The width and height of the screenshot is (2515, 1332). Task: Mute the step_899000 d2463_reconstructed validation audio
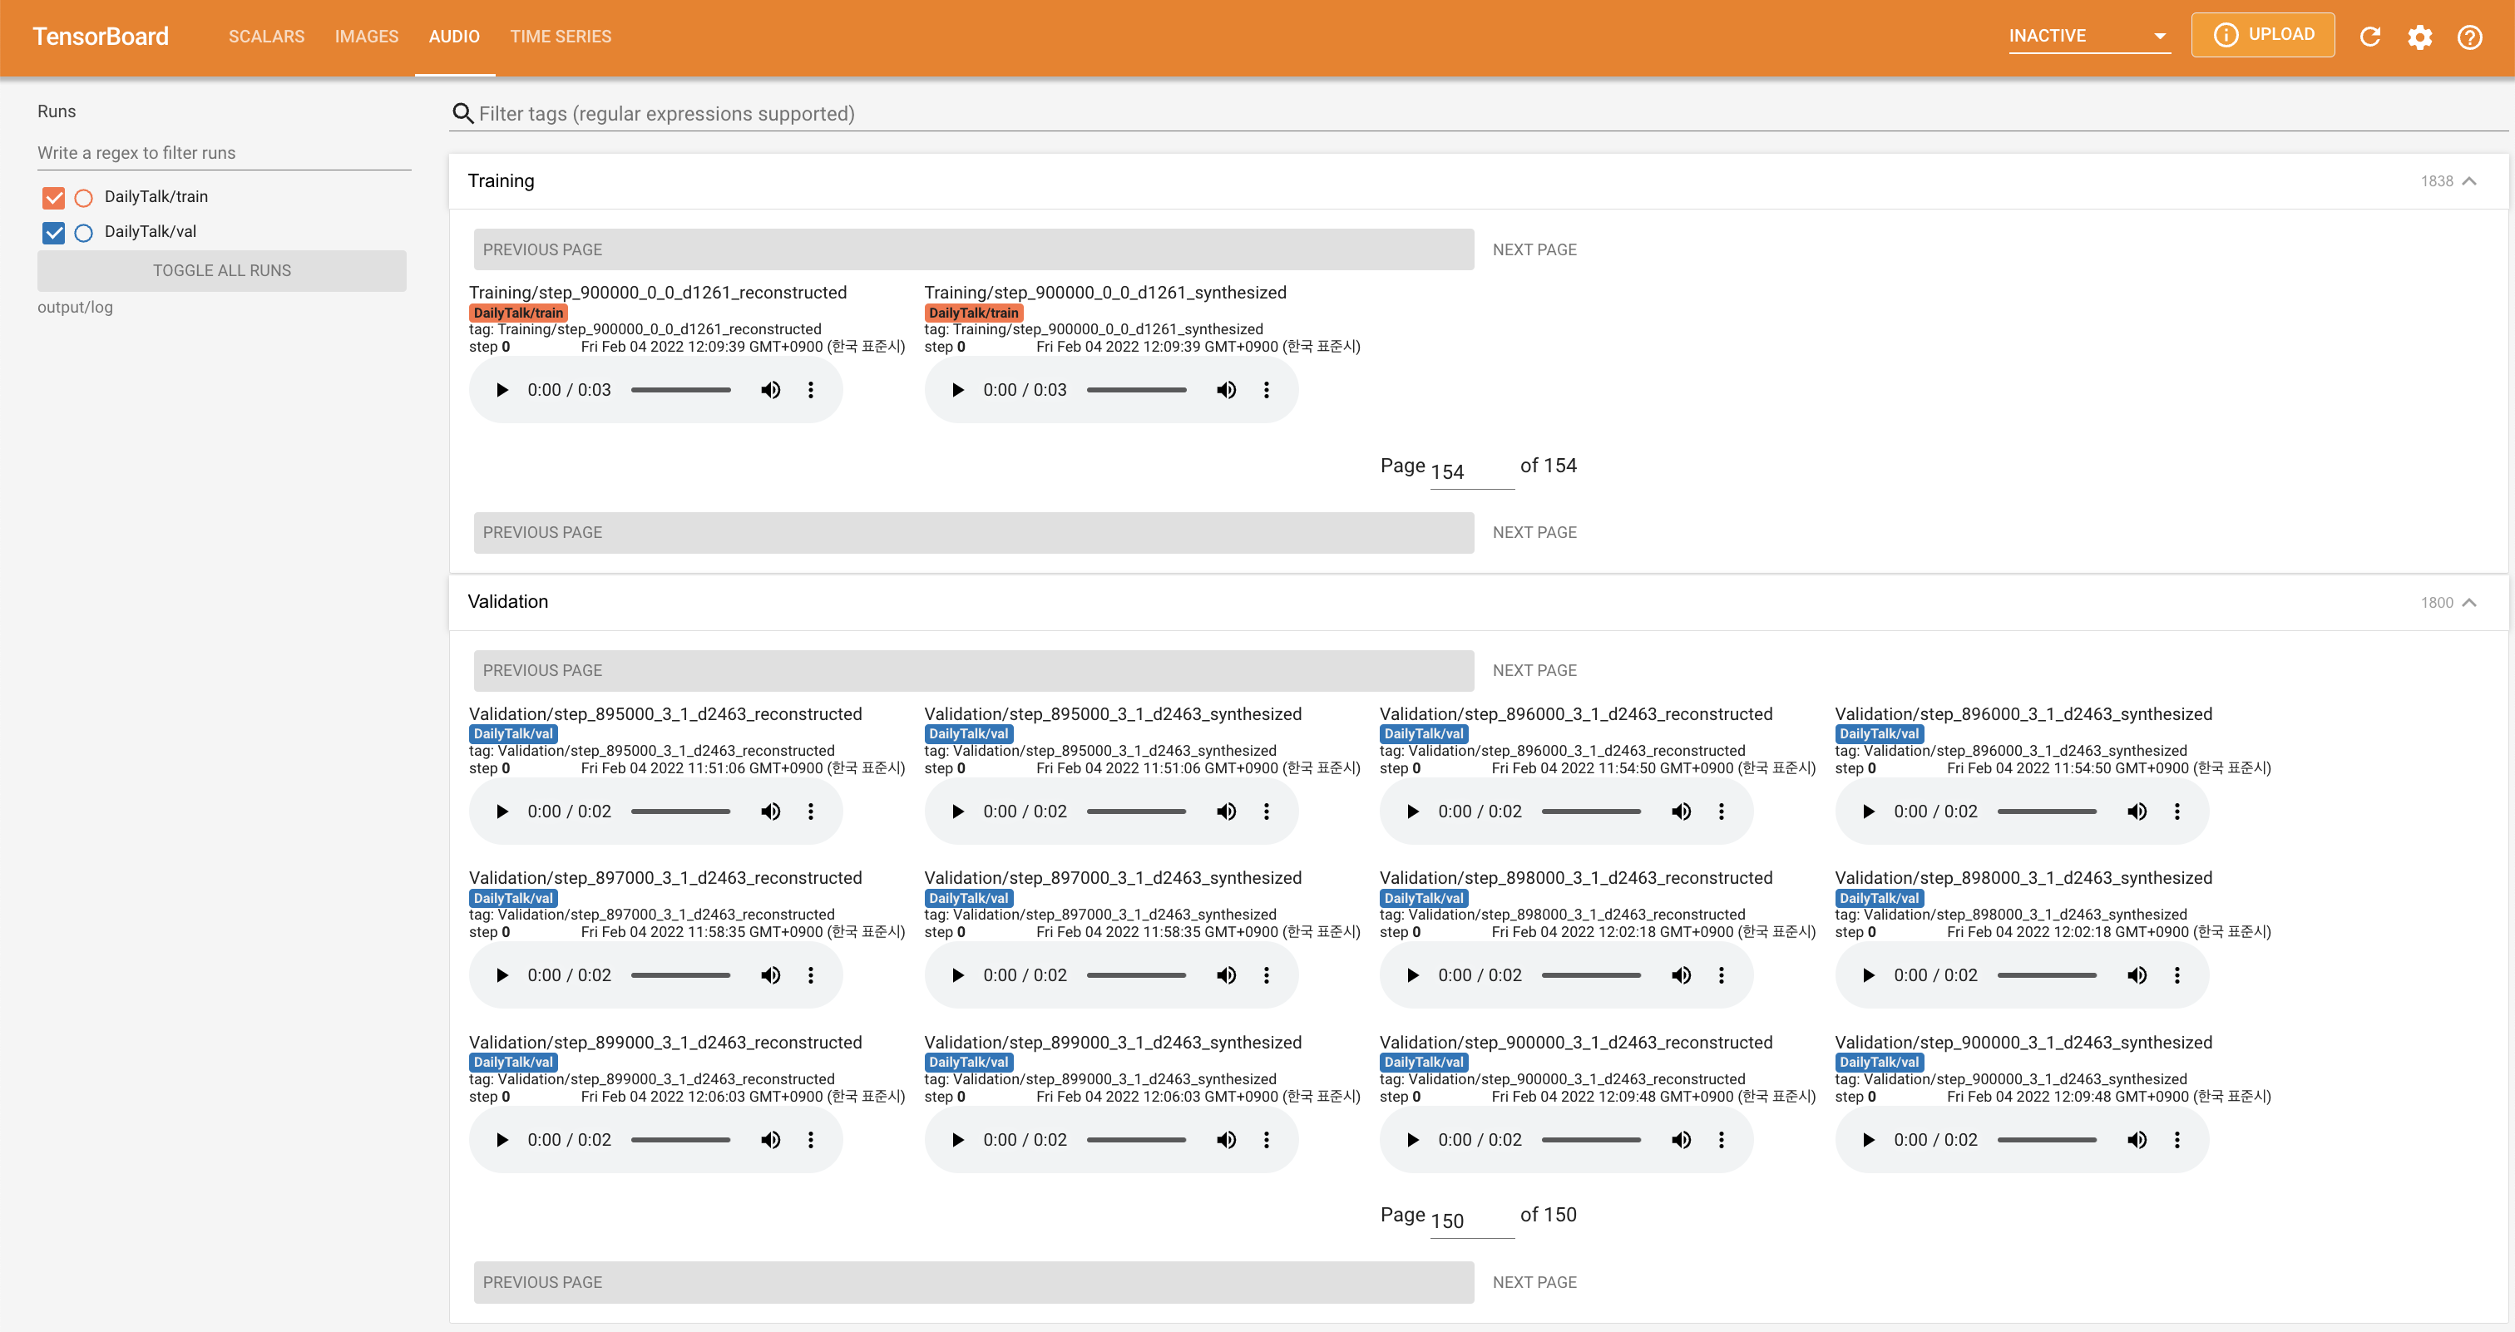[x=770, y=1140]
